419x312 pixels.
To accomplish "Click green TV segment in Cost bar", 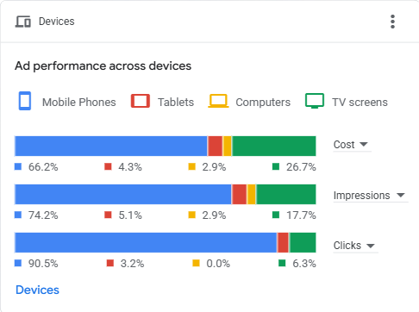I will (x=274, y=147).
